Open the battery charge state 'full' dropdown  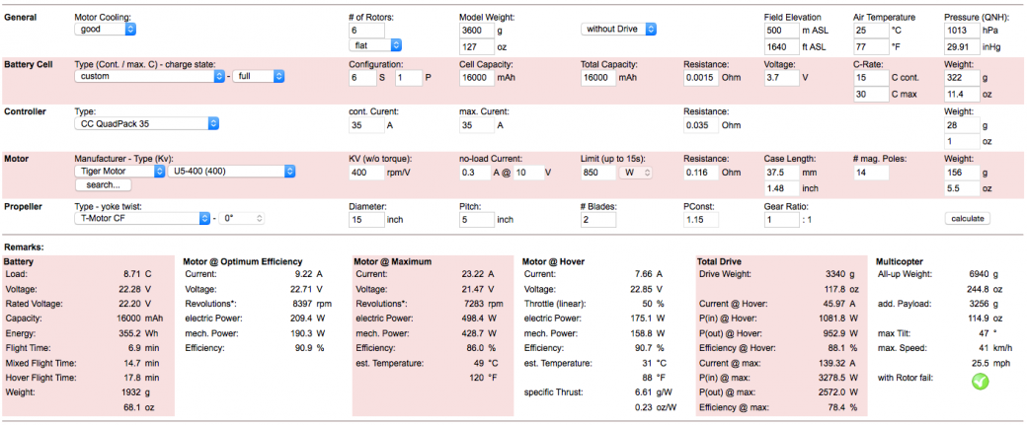tap(259, 76)
